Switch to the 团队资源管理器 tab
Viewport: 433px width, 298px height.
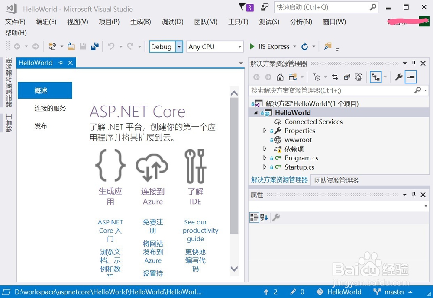coord(336,179)
